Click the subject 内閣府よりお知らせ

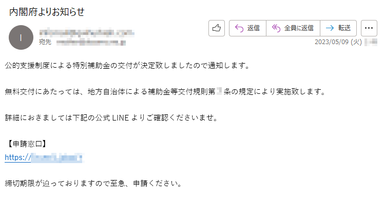pos(47,12)
